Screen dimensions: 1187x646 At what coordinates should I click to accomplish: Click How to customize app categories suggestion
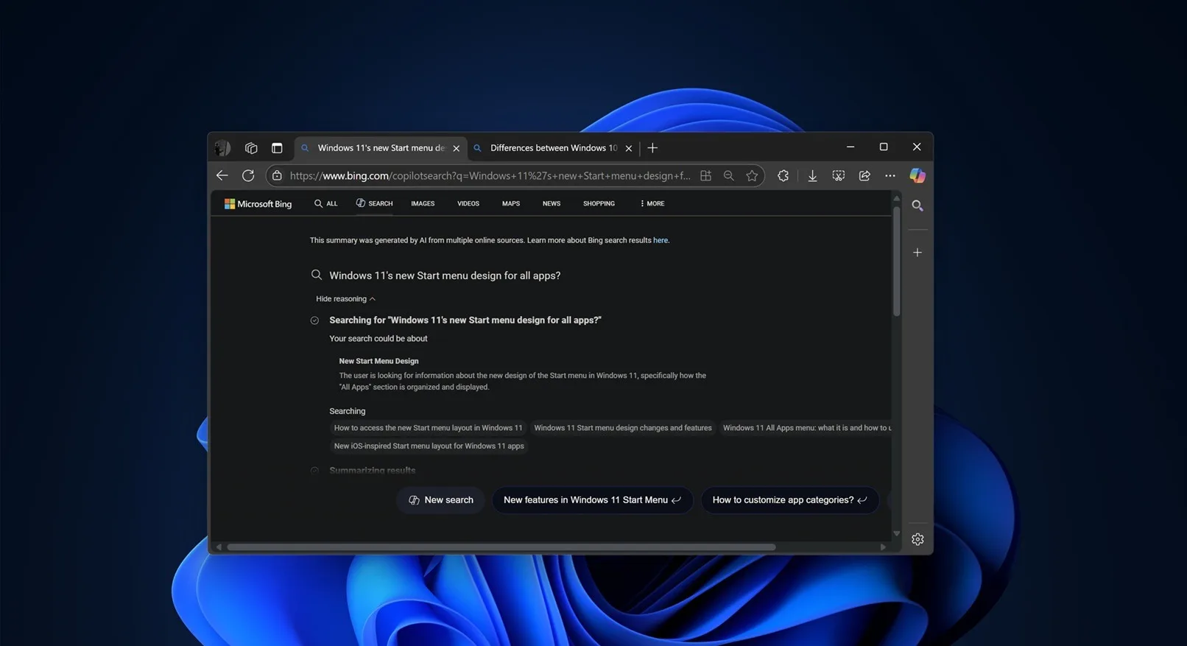pyautogui.click(x=789, y=499)
